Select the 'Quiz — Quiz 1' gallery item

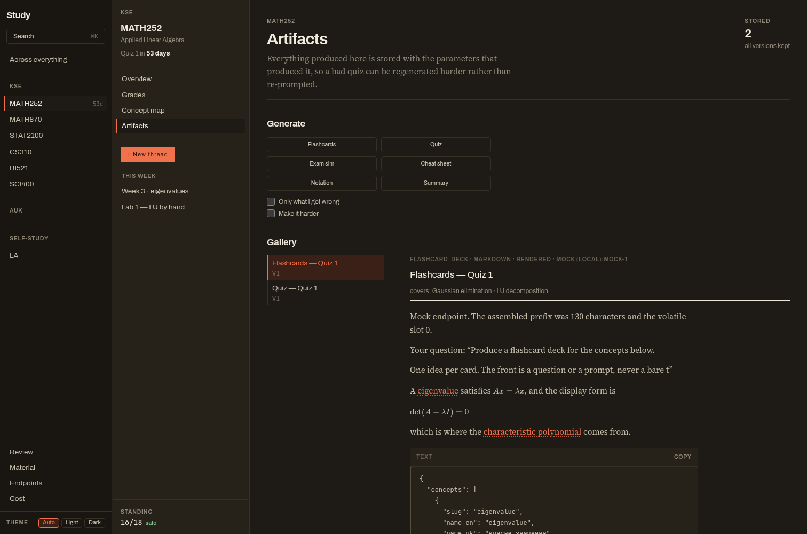point(326,293)
